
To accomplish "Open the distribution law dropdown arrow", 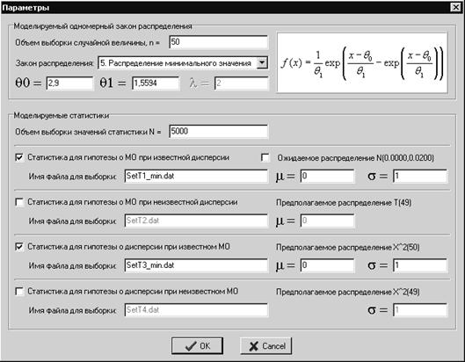I will [x=262, y=63].
